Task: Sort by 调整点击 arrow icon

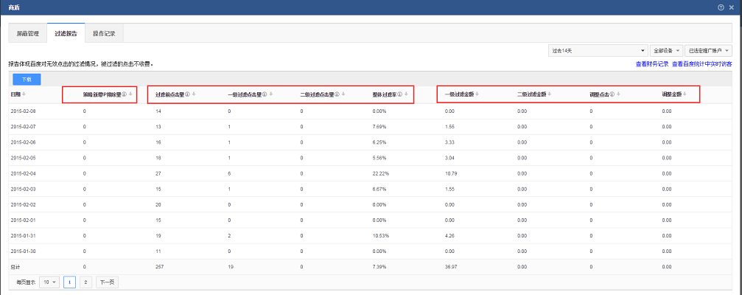Action: click(618, 94)
